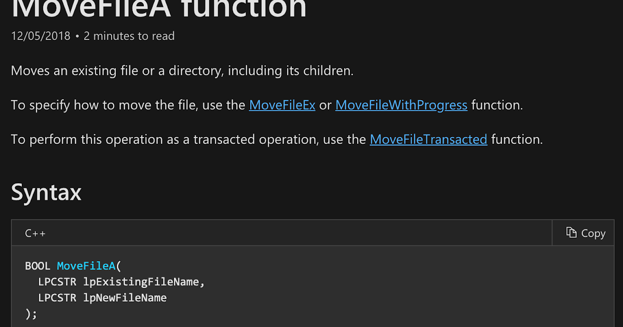Click the word "Copy" in the code header
This screenshot has height=327, width=623.
coord(593,233)
